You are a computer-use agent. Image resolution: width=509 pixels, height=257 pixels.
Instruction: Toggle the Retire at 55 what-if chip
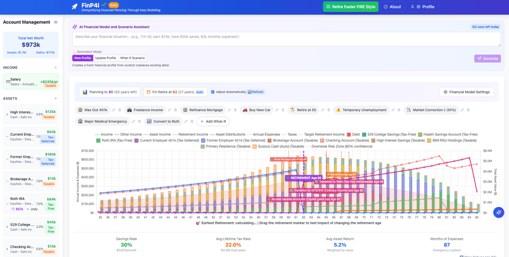click(303, 110)
